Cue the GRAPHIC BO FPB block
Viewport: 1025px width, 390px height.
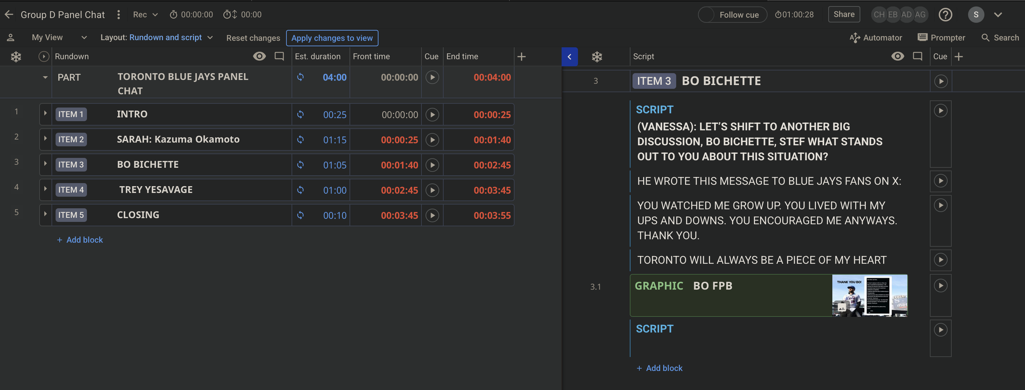941,286
